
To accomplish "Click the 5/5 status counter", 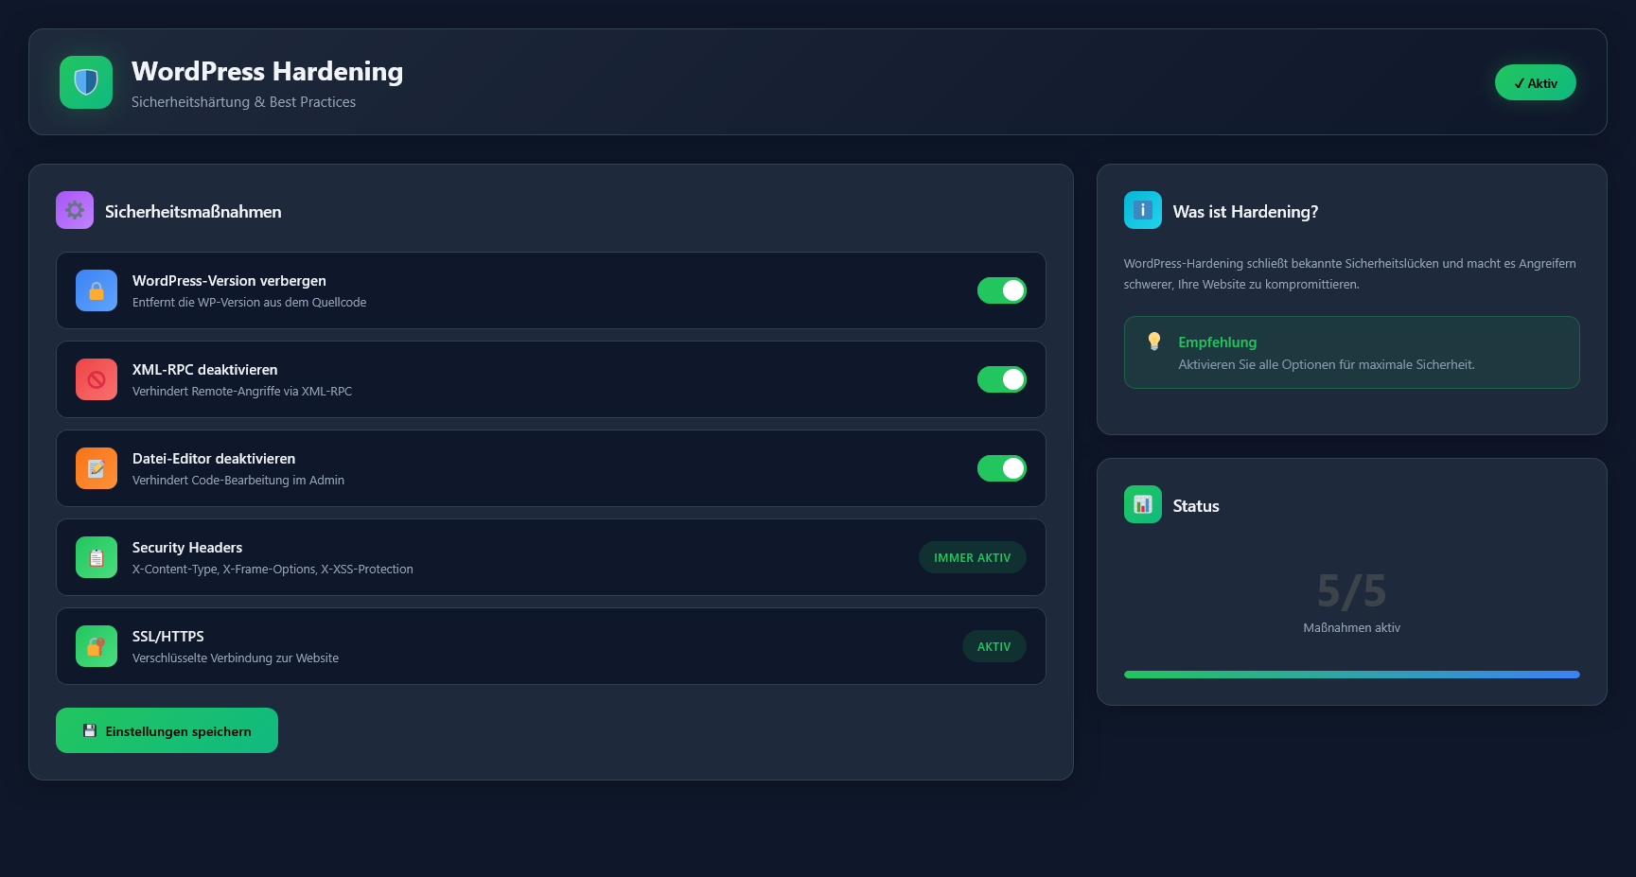I will tap(1351, 591).
